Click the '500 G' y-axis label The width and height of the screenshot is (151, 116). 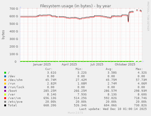click(x=14, y=24)
